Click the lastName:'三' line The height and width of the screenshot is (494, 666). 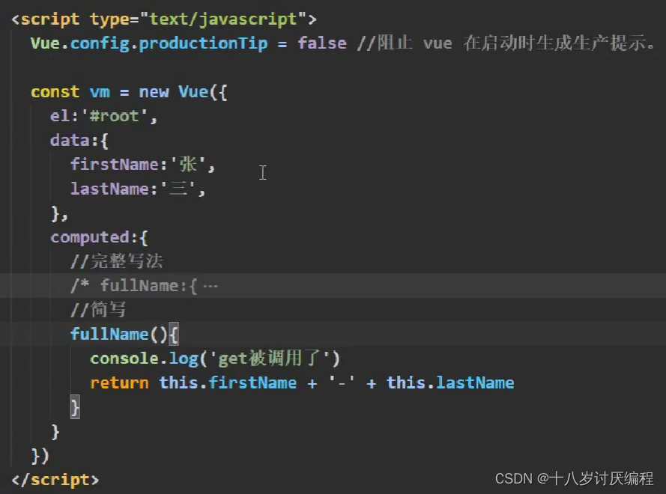[x=138, y=189]
